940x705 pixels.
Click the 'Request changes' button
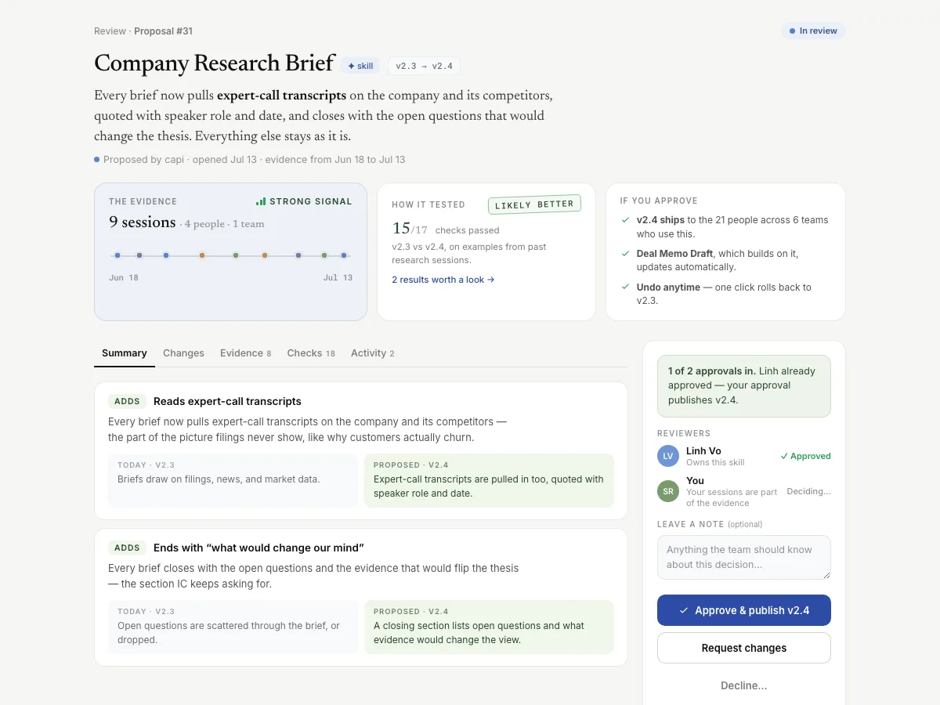coord(744,648)
